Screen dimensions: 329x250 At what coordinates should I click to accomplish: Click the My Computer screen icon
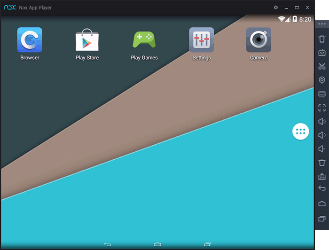(x=322, y=94)
